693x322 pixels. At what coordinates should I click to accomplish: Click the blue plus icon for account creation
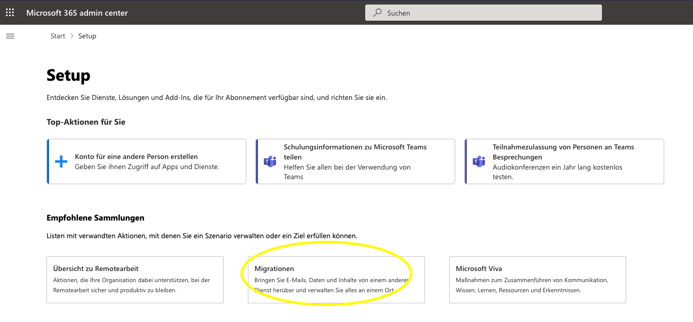[61, 162]
